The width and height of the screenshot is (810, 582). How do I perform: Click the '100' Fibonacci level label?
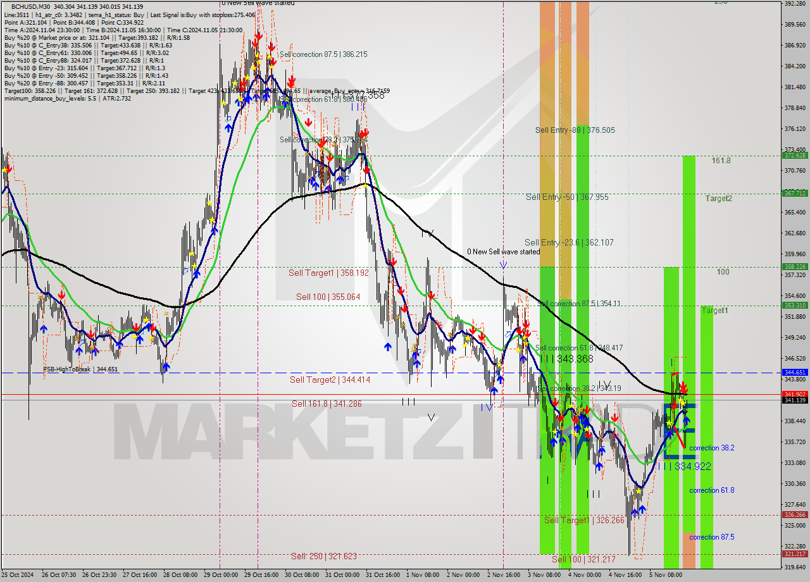723,272
